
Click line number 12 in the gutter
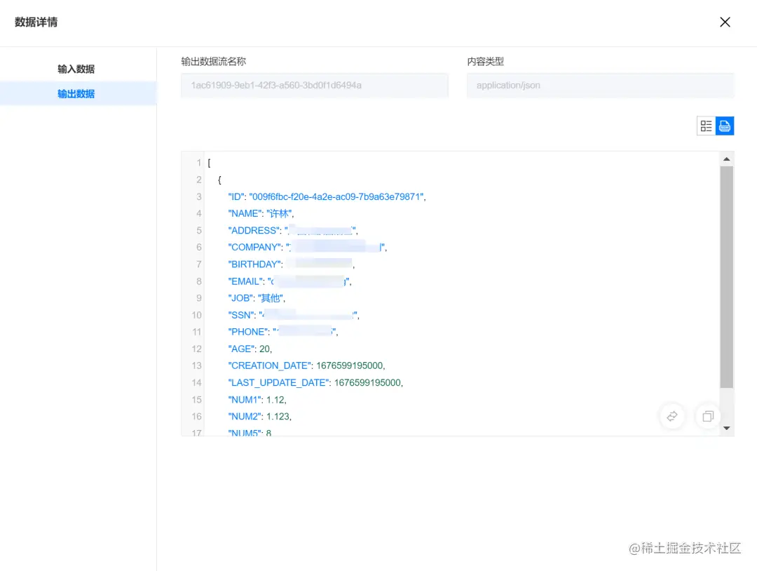click(196, 349)
